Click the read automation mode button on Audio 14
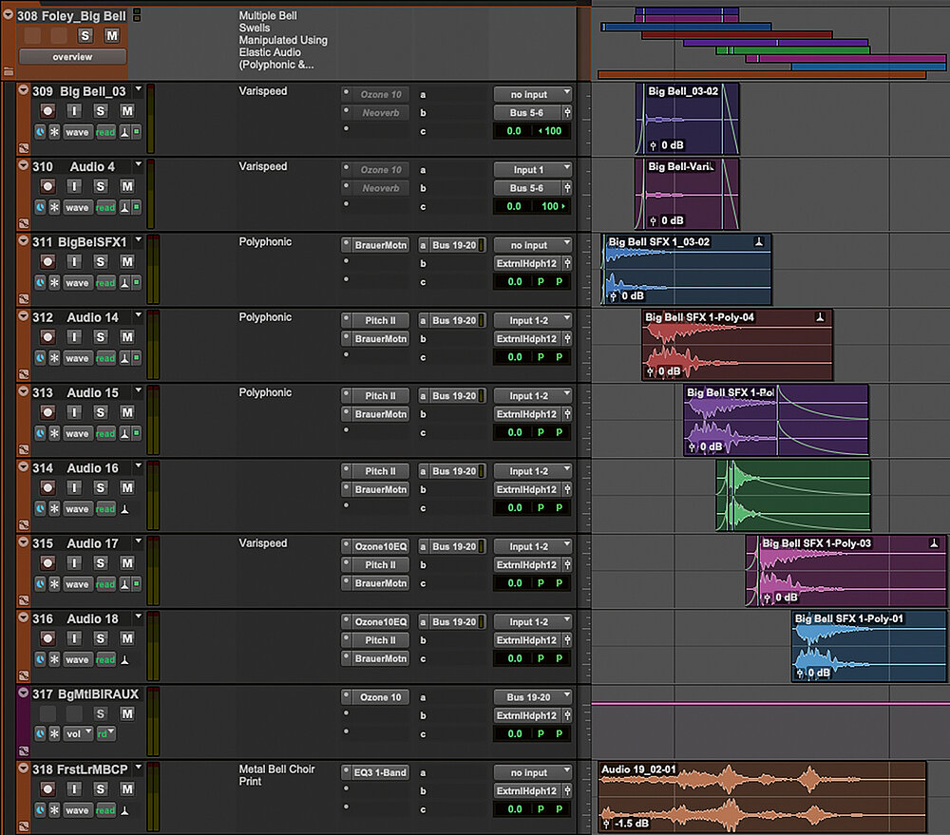 [x=105, y=358]
